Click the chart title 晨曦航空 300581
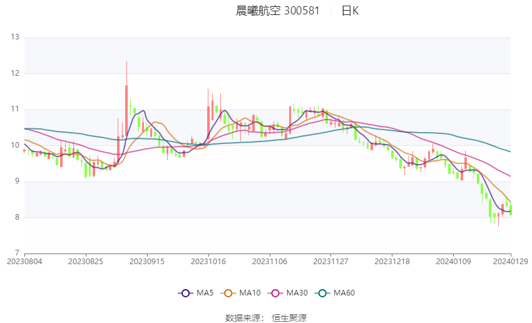This screenshot has height=323, width=532. (x=277, y=11)
